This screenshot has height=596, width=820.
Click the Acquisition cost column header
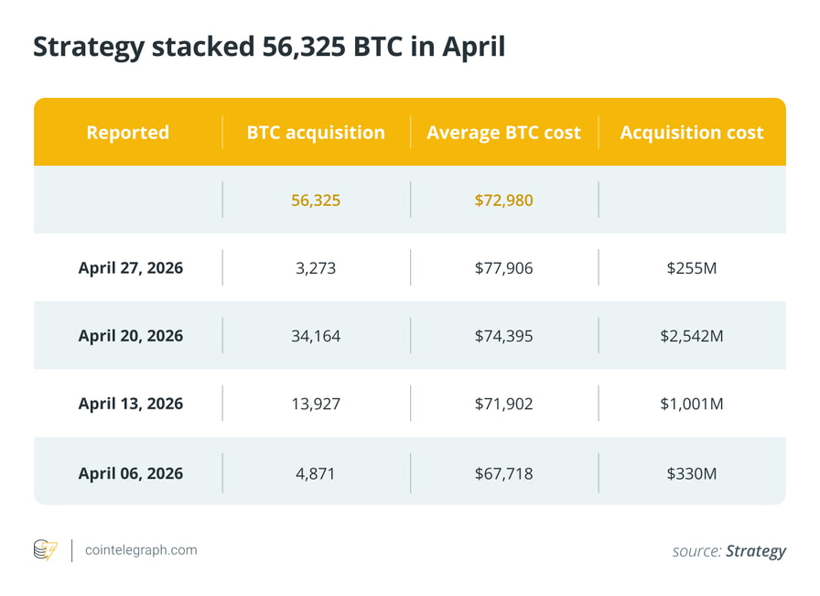click(x=691, y=133)
